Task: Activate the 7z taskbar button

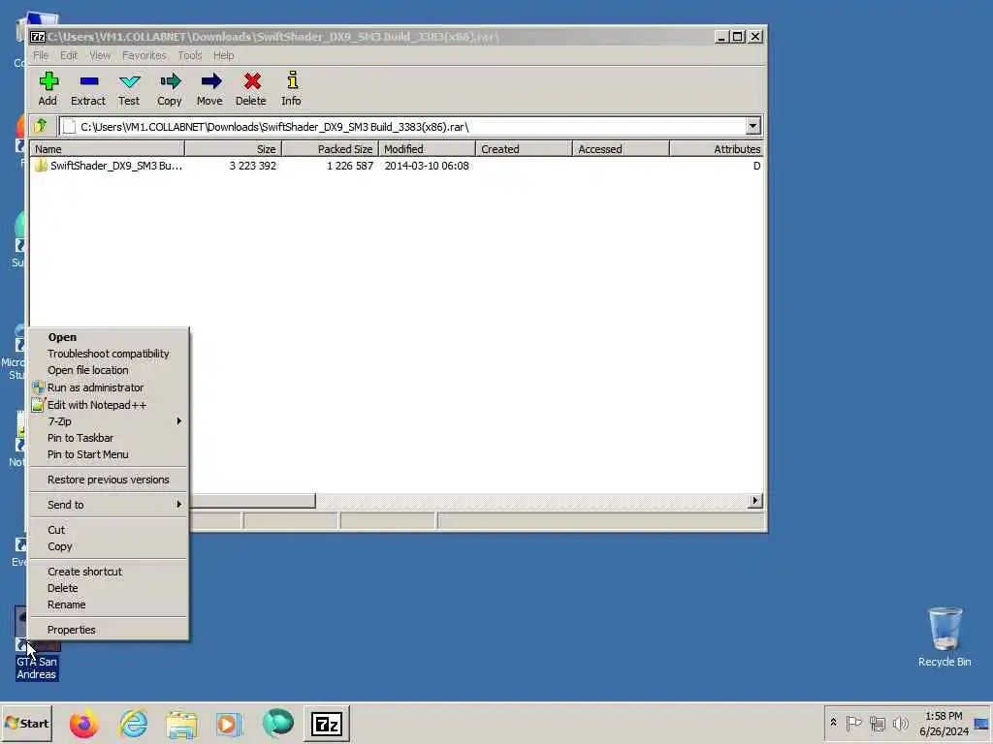Action: 327,724
